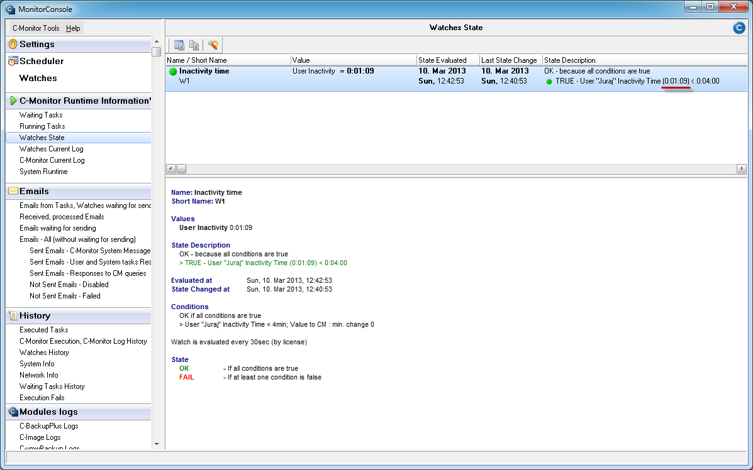Open Not Sent Emails - Failed
Image resolution: width=753 pixels, height=470 pixels.
(65, 296)
